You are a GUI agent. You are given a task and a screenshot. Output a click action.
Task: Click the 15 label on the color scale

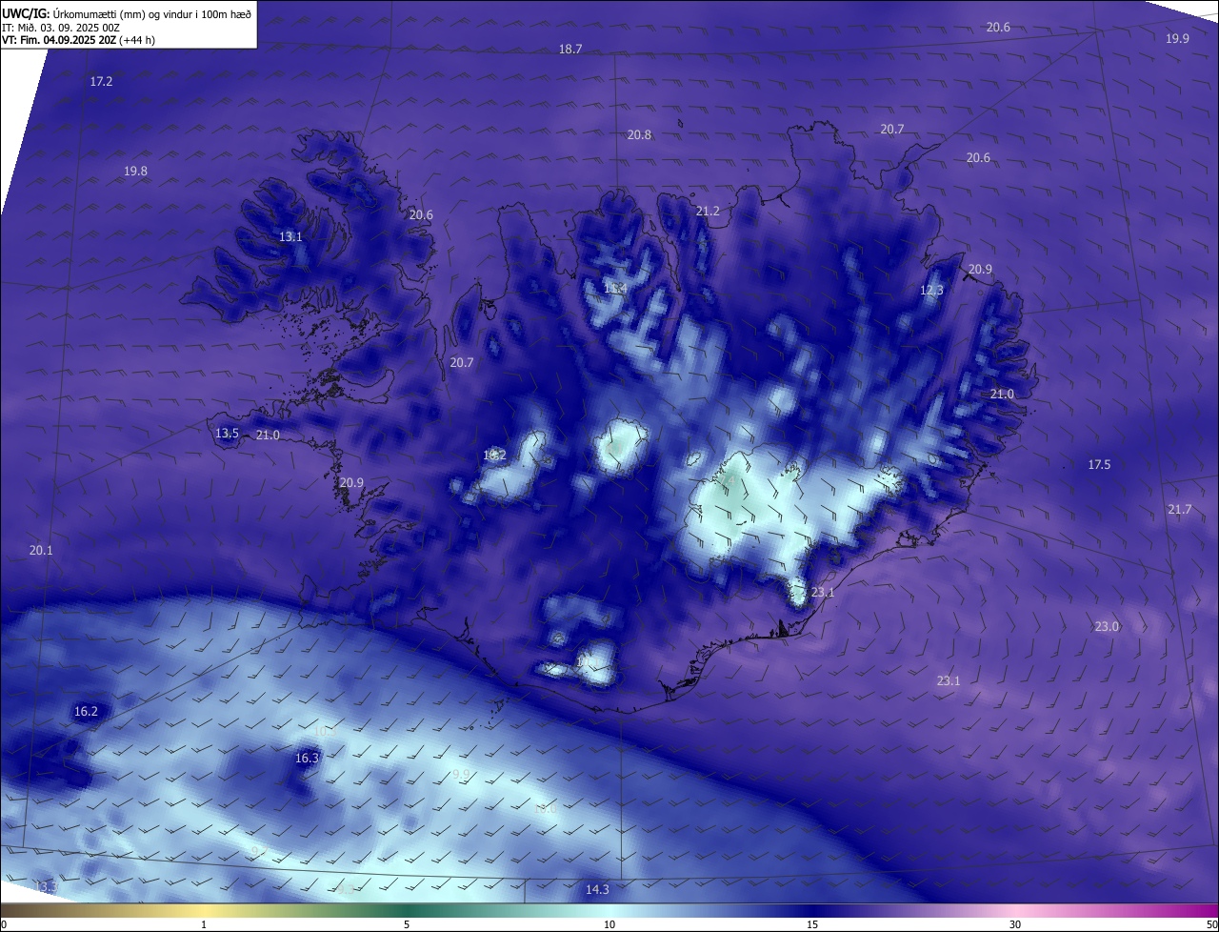click(x=812, y=924)
